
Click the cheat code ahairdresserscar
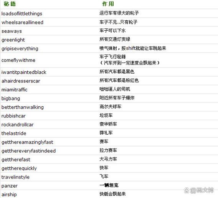tap(21, 81)
